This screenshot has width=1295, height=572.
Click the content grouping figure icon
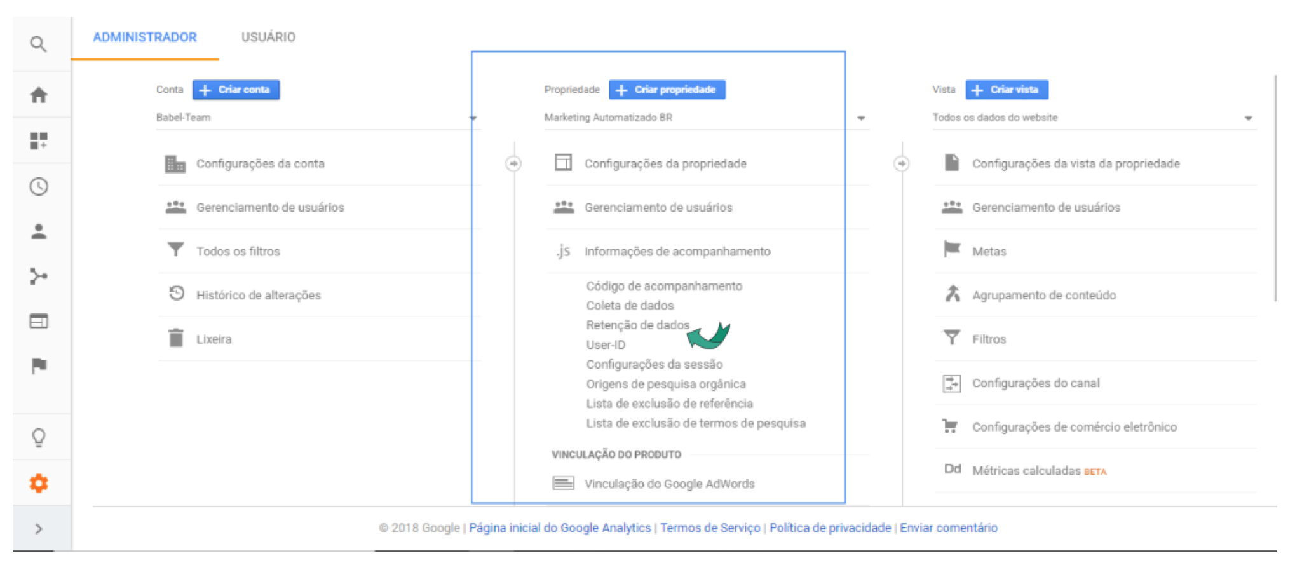coord(952,294)
